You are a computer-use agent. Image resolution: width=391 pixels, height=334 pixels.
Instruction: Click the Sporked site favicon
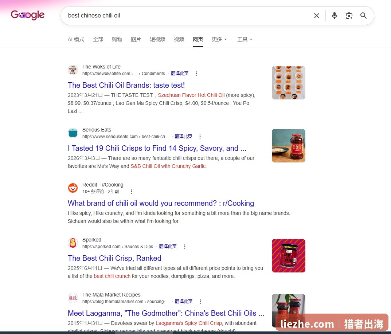click(x=73, y=243)
